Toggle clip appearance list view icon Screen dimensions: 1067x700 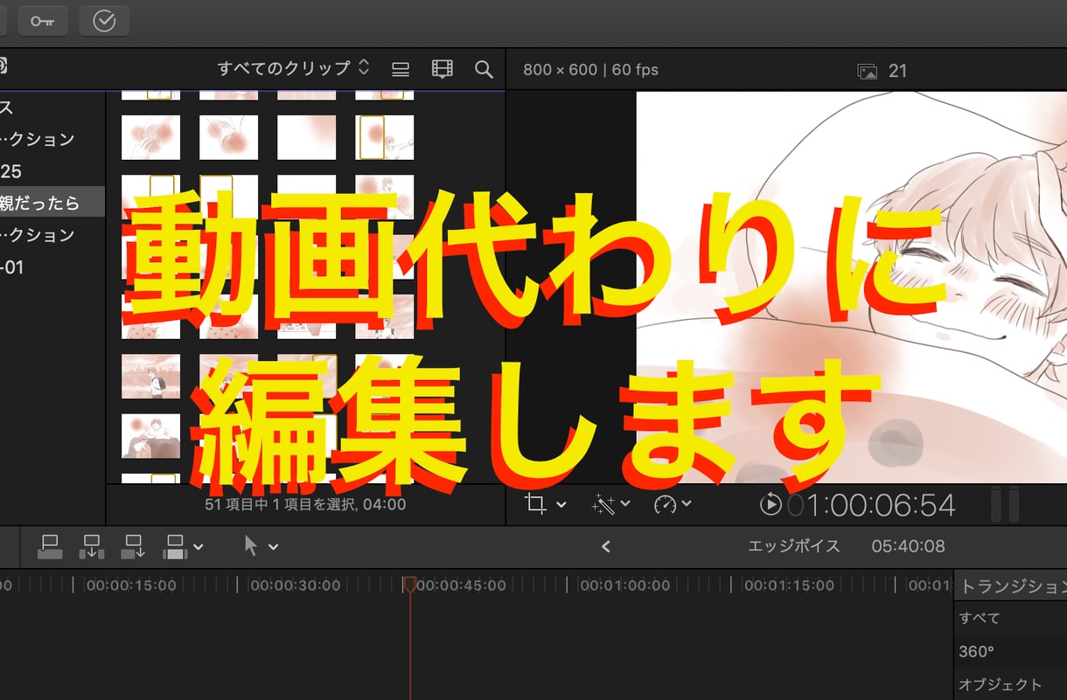(401, 69)
